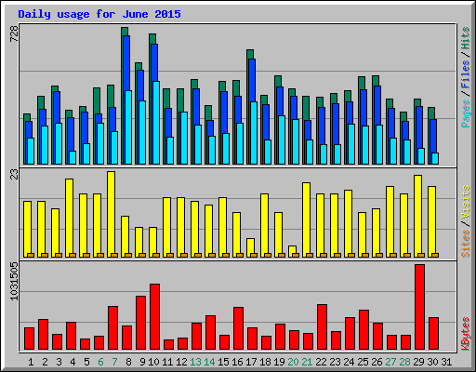Click weekend day 21 label
Image resolution: width=476 pixels, height=372 pixels.
pyautogui.click(x=307, y=362)
